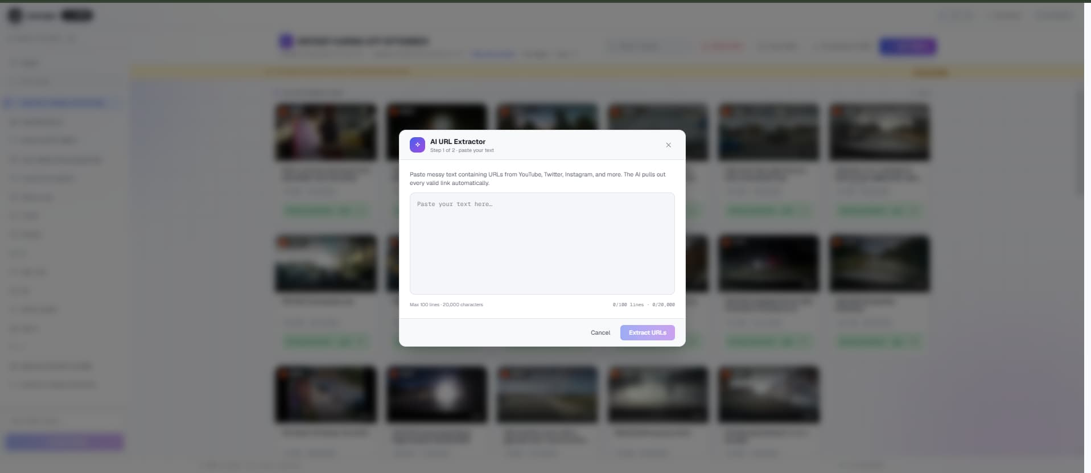Click the Cancel button
Image resolution: width=1091 pixels, height=473 pixels.
600,332
